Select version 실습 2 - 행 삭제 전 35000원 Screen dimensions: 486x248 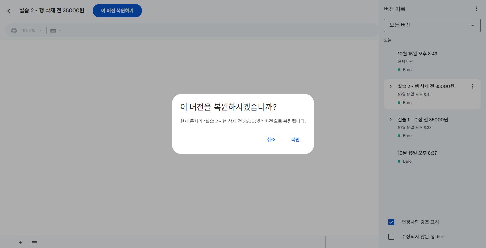(432, 94)
